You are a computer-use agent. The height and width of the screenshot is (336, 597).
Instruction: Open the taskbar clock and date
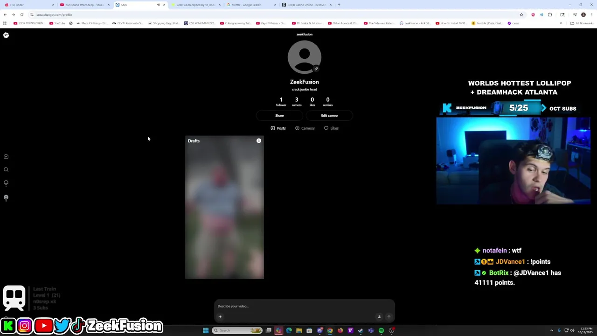coord(585,330)
